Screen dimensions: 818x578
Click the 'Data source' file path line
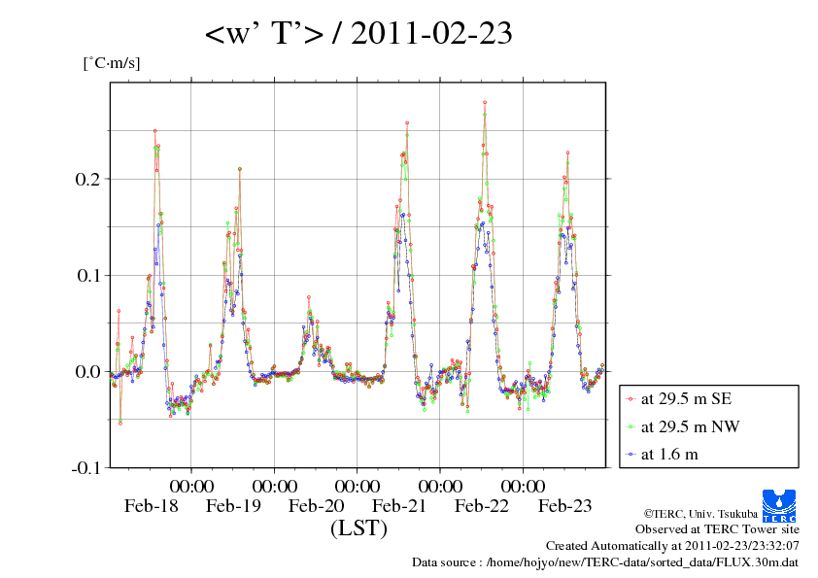[x=605, y=562]
